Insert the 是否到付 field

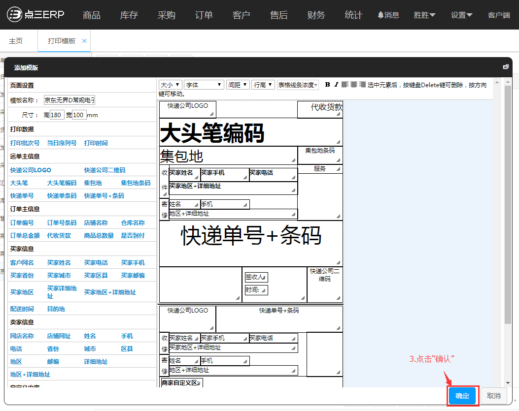click(133, 236)
